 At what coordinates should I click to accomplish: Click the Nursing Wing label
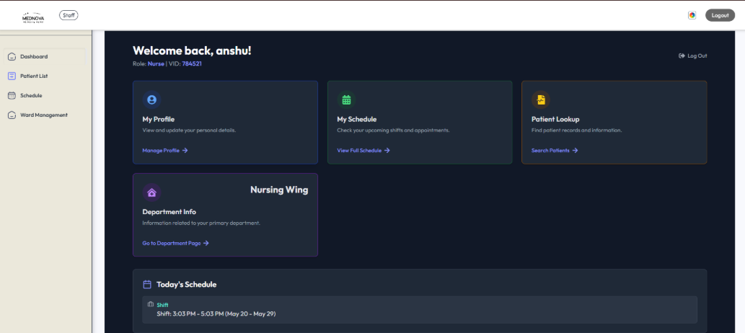pos(279,190)
